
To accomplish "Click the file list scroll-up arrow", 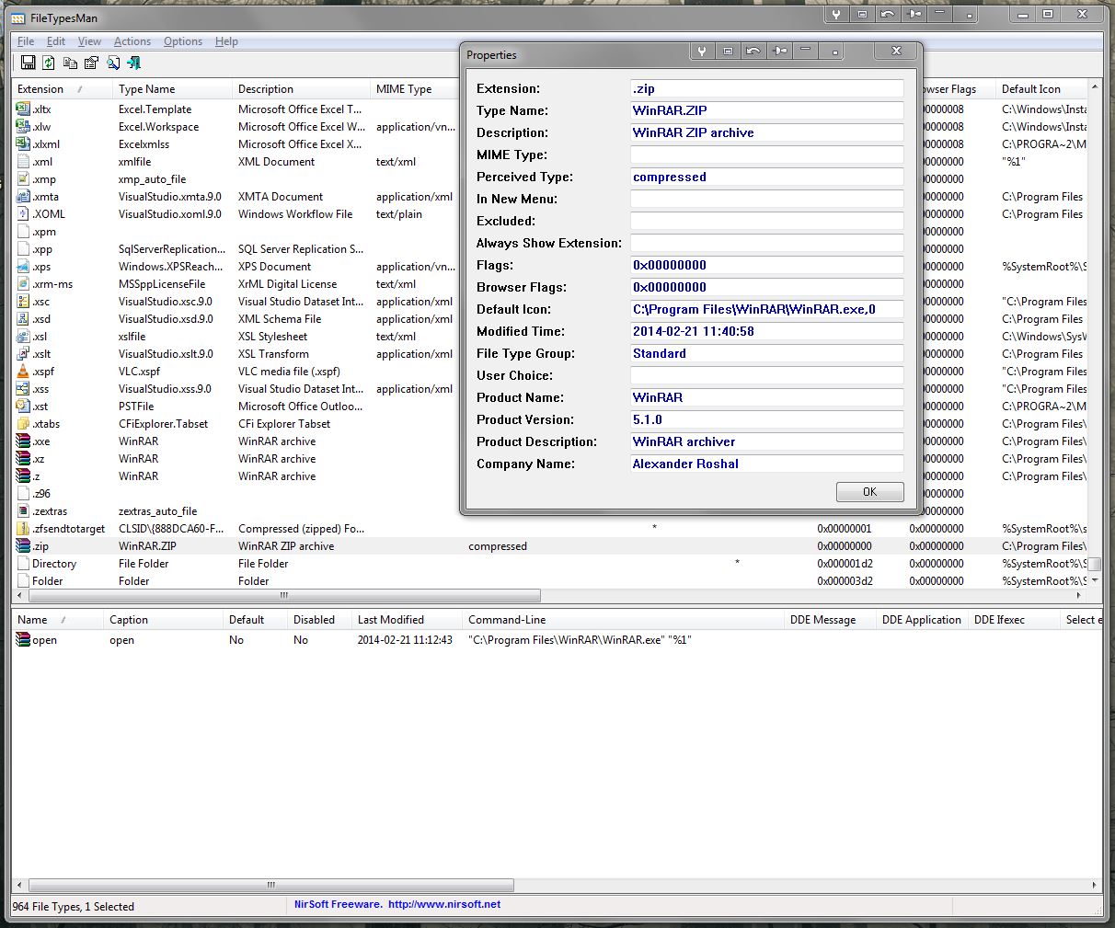I will tap(1095, 87).
